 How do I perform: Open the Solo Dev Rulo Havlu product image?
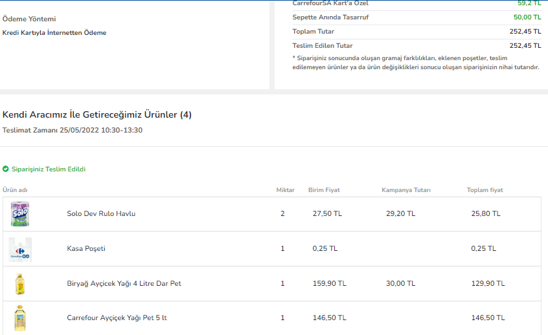pos(20,214)
